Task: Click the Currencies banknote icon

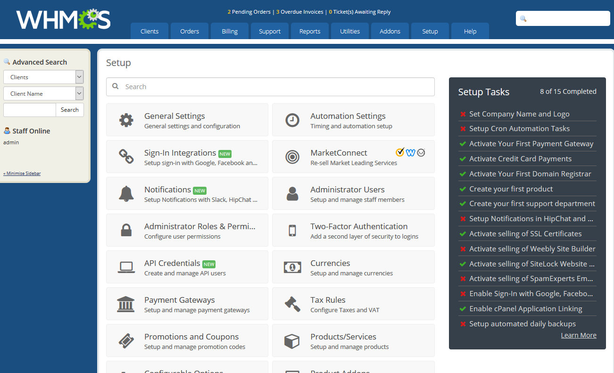Action: coord(292,267)
